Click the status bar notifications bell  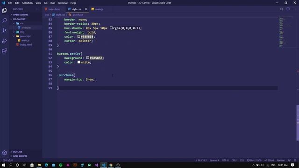[295, 160]
